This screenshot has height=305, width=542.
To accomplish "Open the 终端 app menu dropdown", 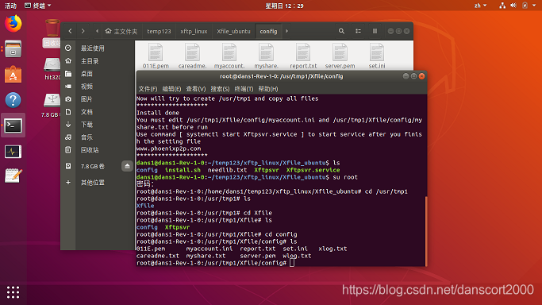I will (x=37, y=6).
